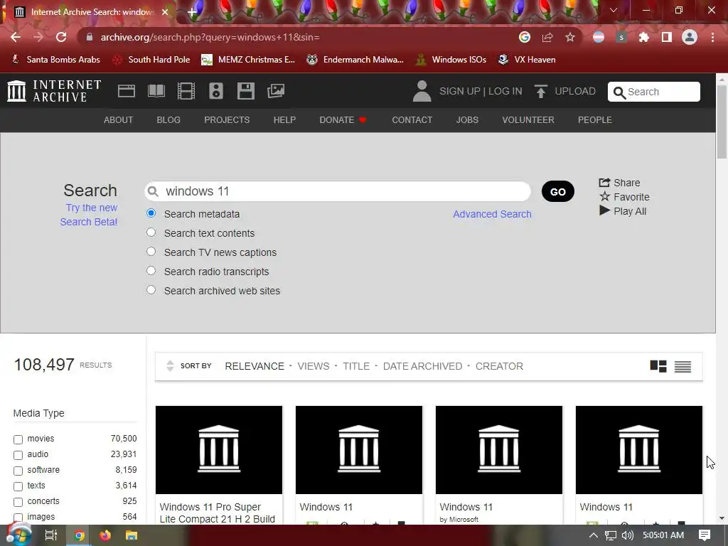The height and width of the screenshot is (546, 728).
Task: Open the Google icon in the address bar
Action: tap(525, 37)
